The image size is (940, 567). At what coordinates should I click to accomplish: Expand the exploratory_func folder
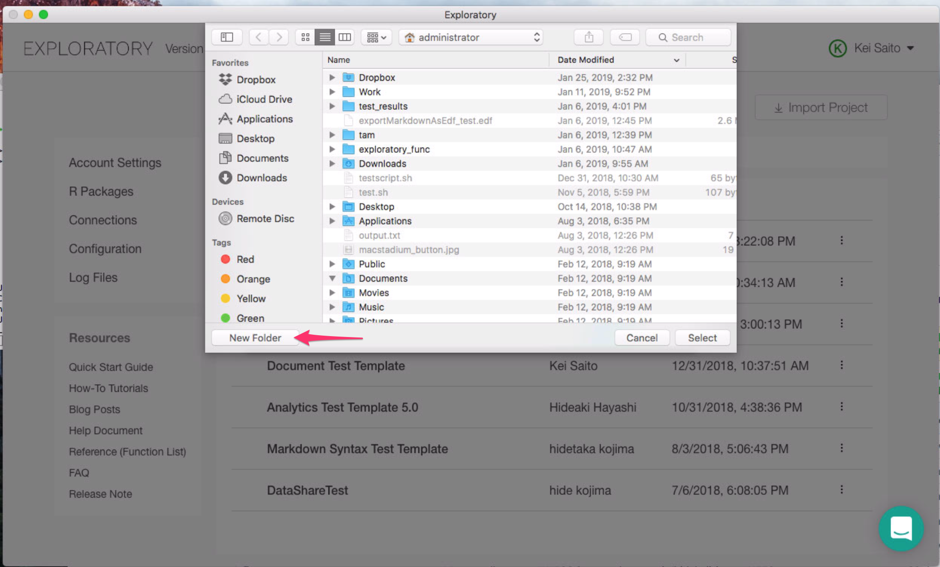pyautogui.click(x=332, y=149)
